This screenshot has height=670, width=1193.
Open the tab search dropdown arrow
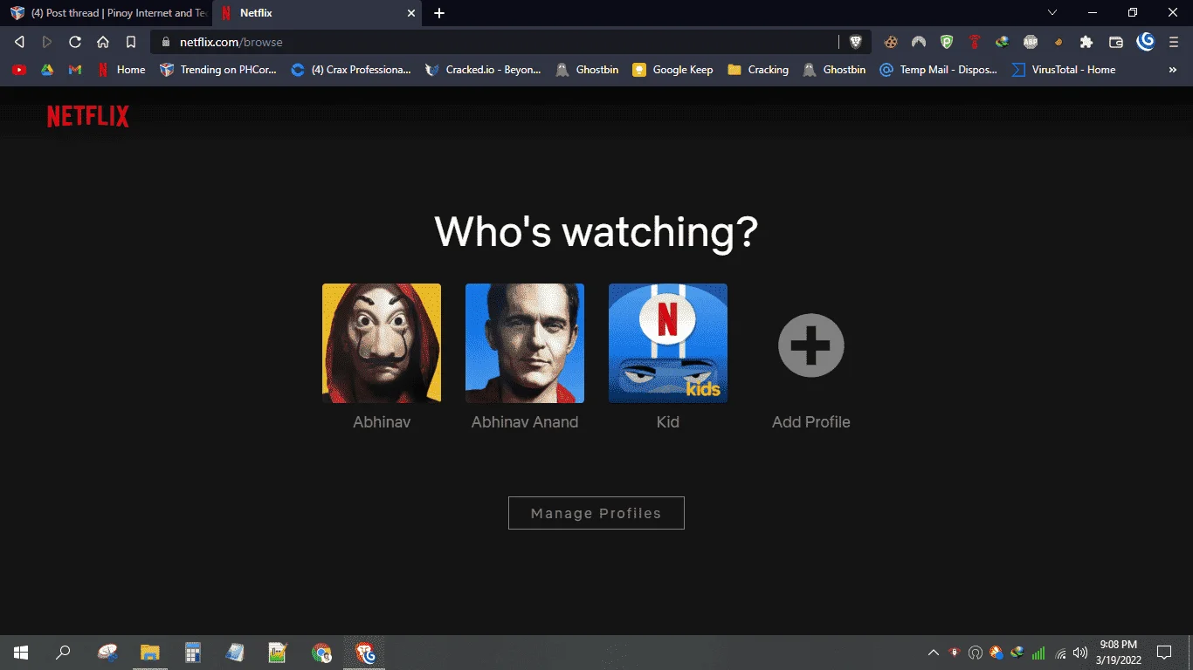1052,12
